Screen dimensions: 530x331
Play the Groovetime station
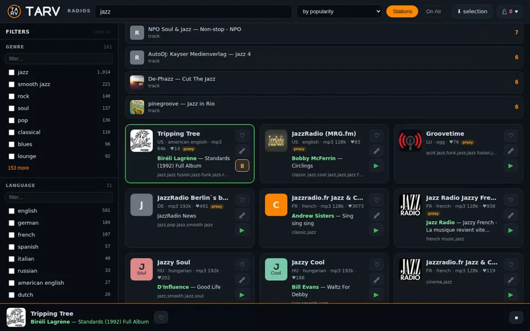(x=511, y=166)
